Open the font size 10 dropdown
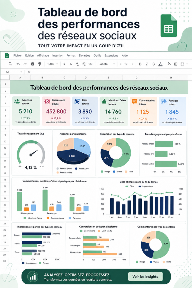The height and width of the screenshot is (288, 192). click(129, 64)
